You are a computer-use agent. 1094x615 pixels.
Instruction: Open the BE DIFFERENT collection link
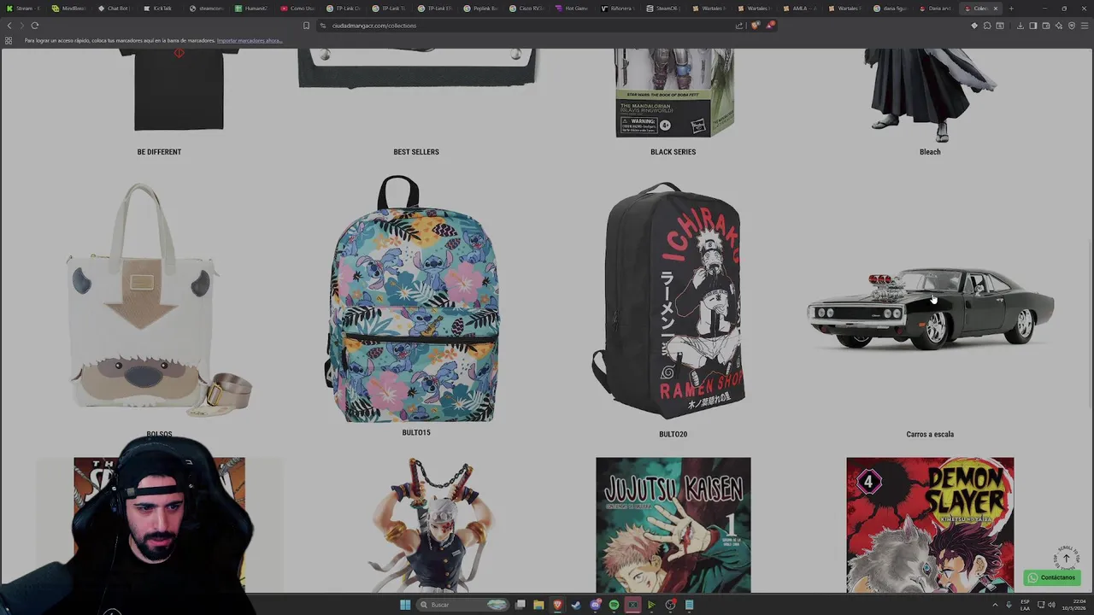coord(159,152)
